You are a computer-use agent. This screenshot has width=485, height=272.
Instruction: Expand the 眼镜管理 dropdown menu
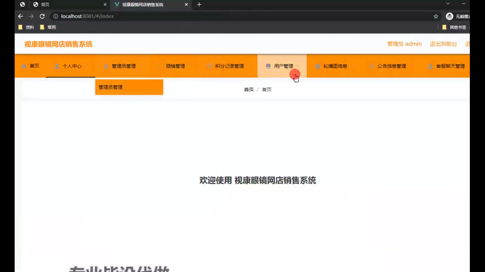(x=175, y=66)
